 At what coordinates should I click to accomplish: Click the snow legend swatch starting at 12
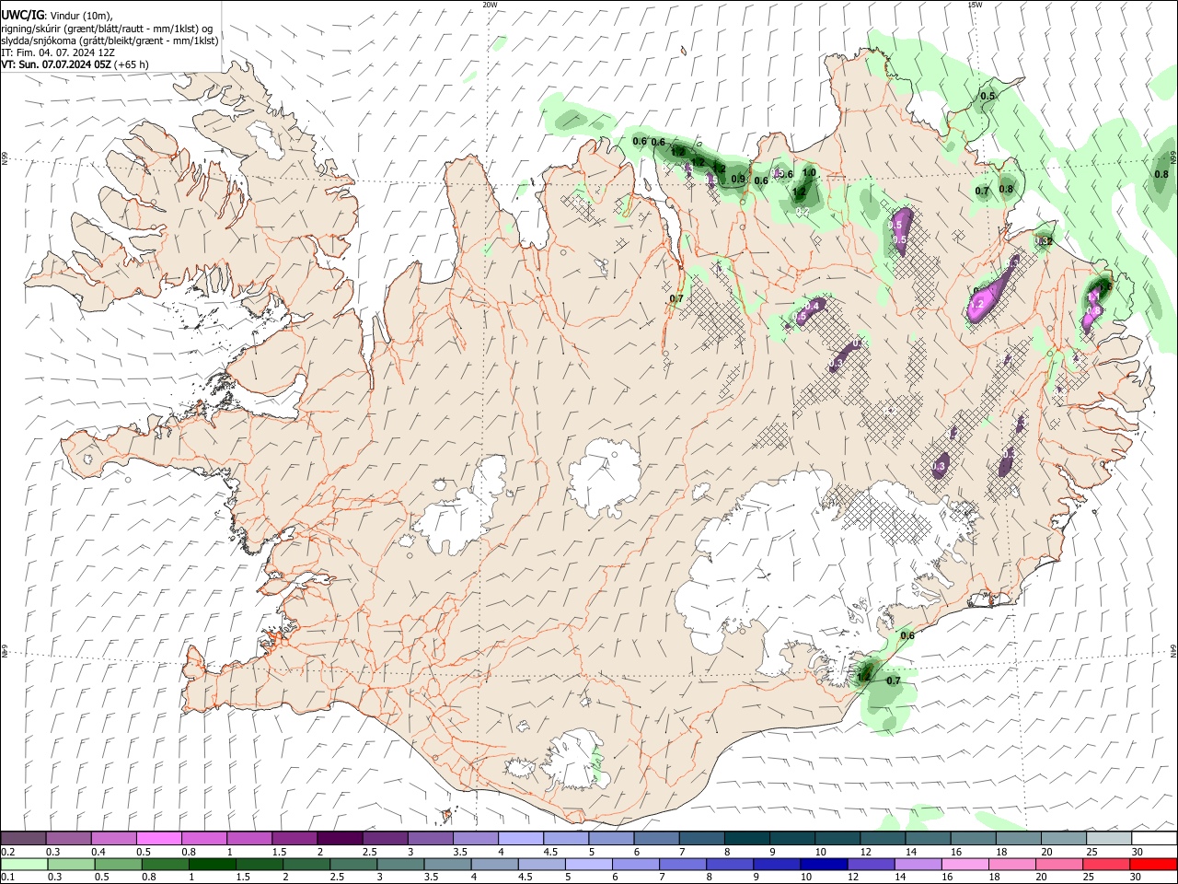coord(882,839)
